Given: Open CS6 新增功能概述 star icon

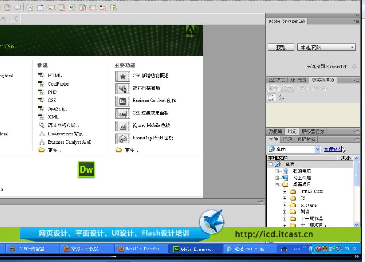Looking at the screenshot, I should point(123,76).
